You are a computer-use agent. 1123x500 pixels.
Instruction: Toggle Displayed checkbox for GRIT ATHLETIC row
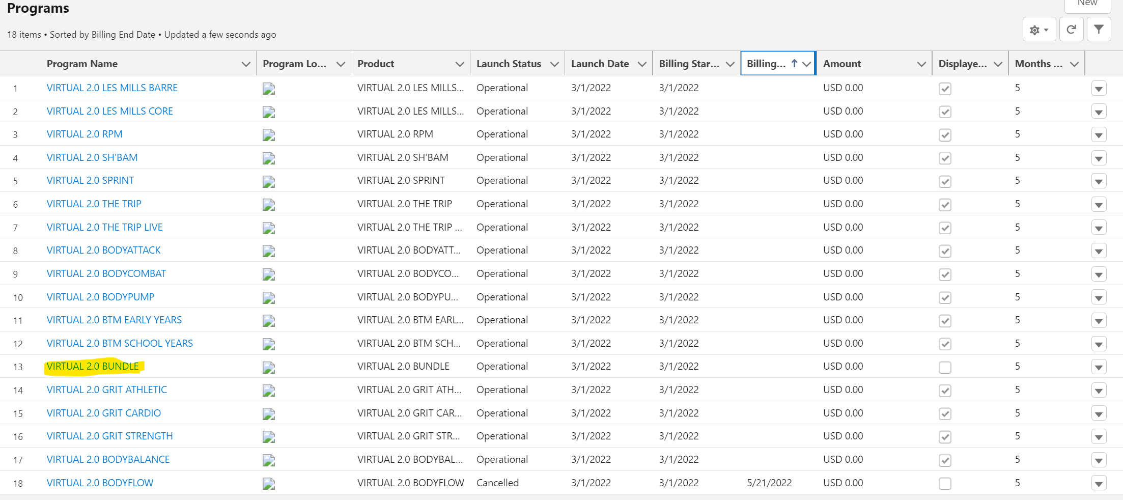pyautogui.click(x=945, y=391)
